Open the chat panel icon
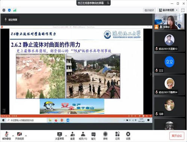 pos(93,136)
